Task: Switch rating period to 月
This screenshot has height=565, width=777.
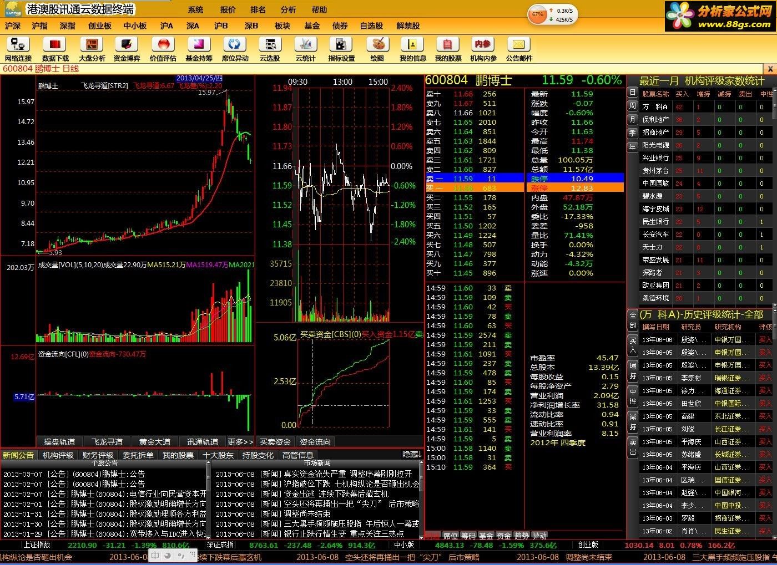Action: coord(632,120)
